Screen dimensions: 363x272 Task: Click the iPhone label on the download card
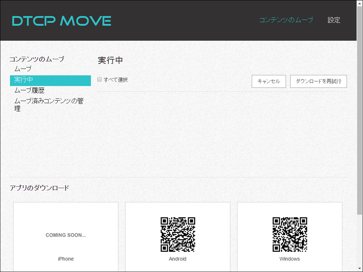[x=66, y=259]
